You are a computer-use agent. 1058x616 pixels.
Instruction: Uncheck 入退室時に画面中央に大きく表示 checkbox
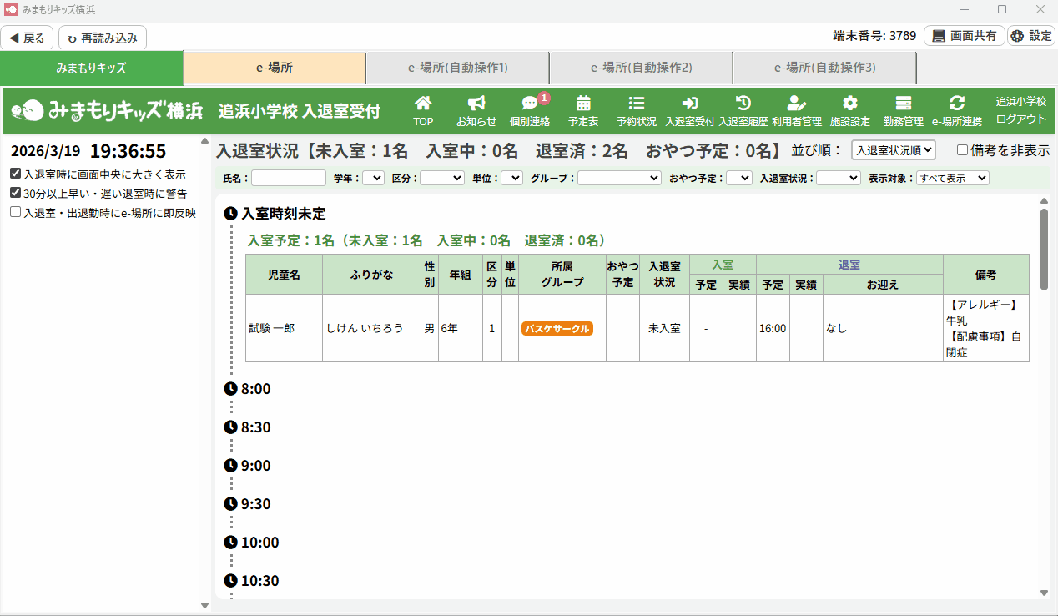point(16,174)
